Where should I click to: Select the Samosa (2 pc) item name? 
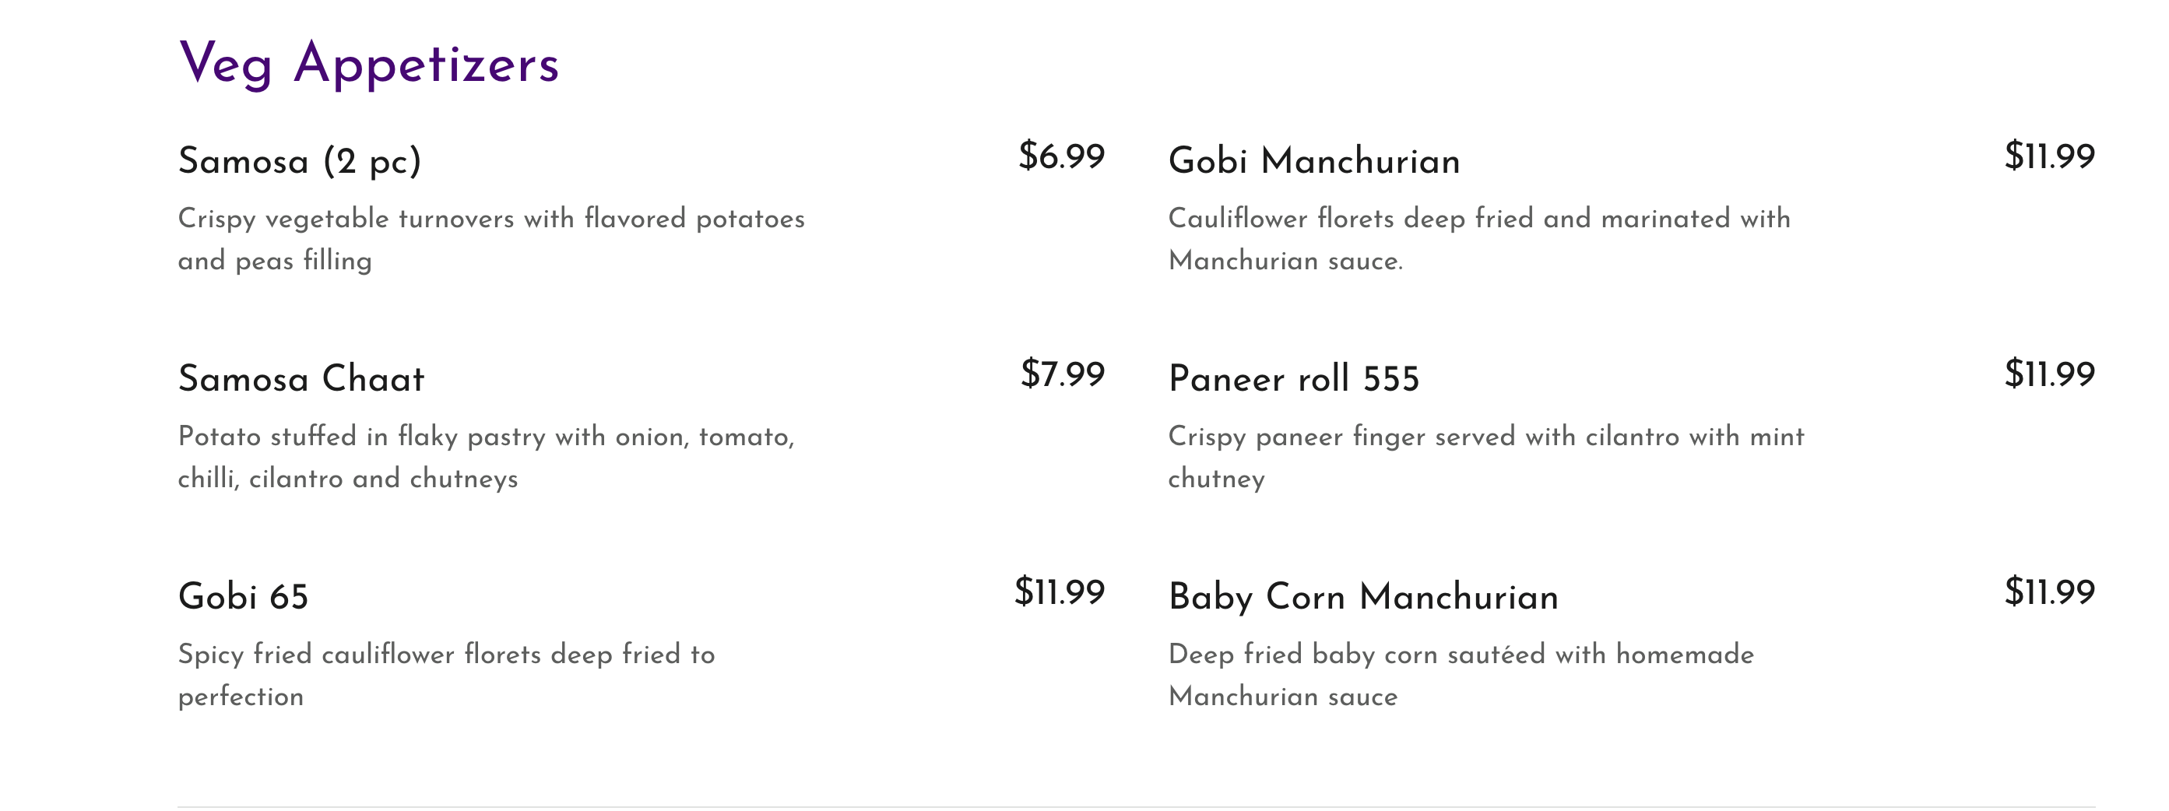pos(300,161)
